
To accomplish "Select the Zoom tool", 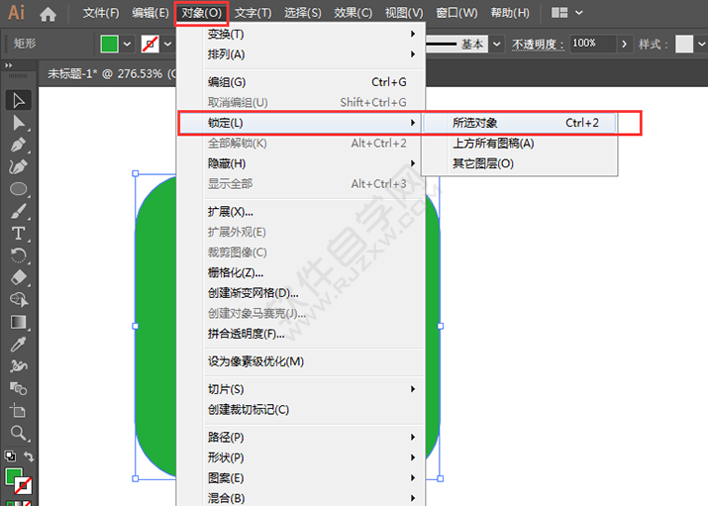I will point(18,433).
